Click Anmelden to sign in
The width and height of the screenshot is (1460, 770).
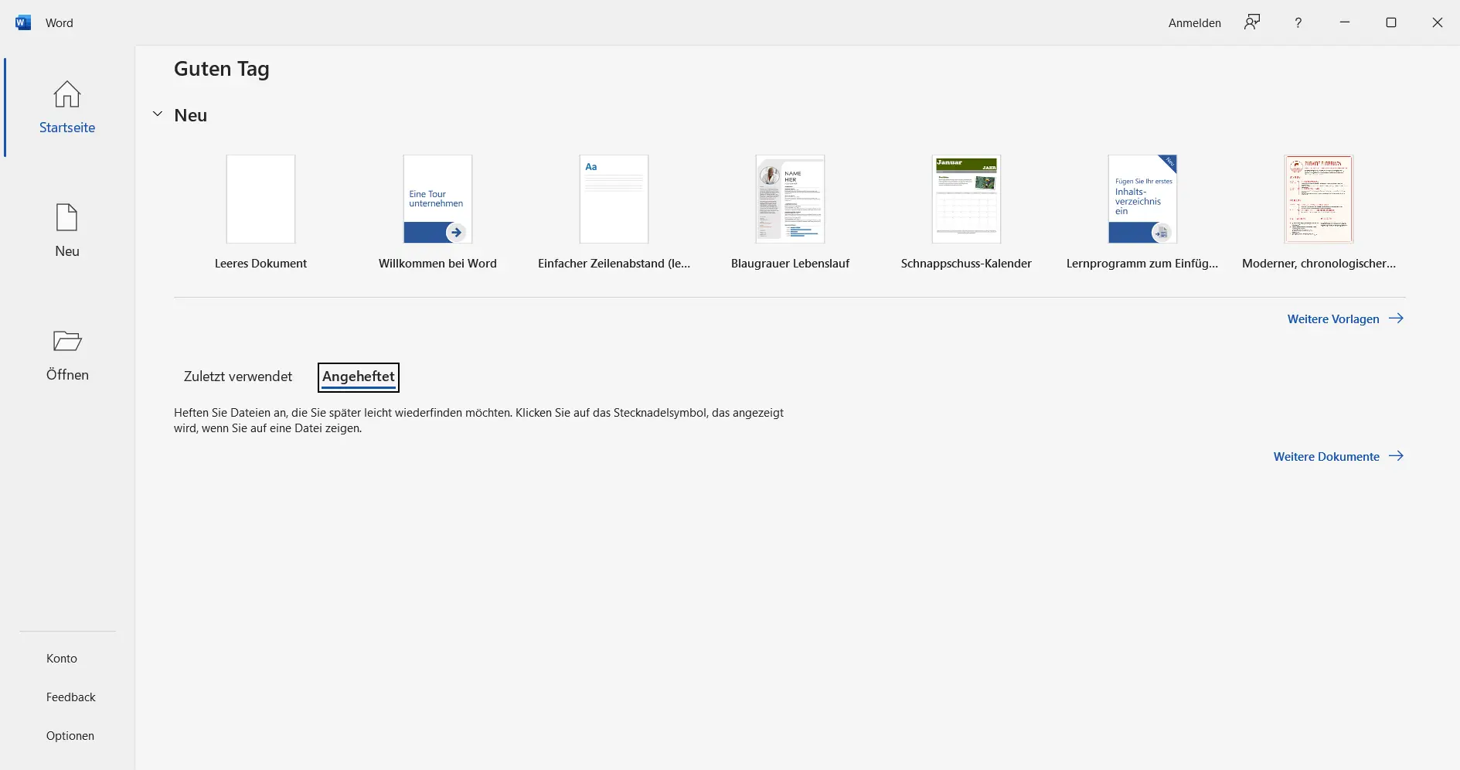1194,23
